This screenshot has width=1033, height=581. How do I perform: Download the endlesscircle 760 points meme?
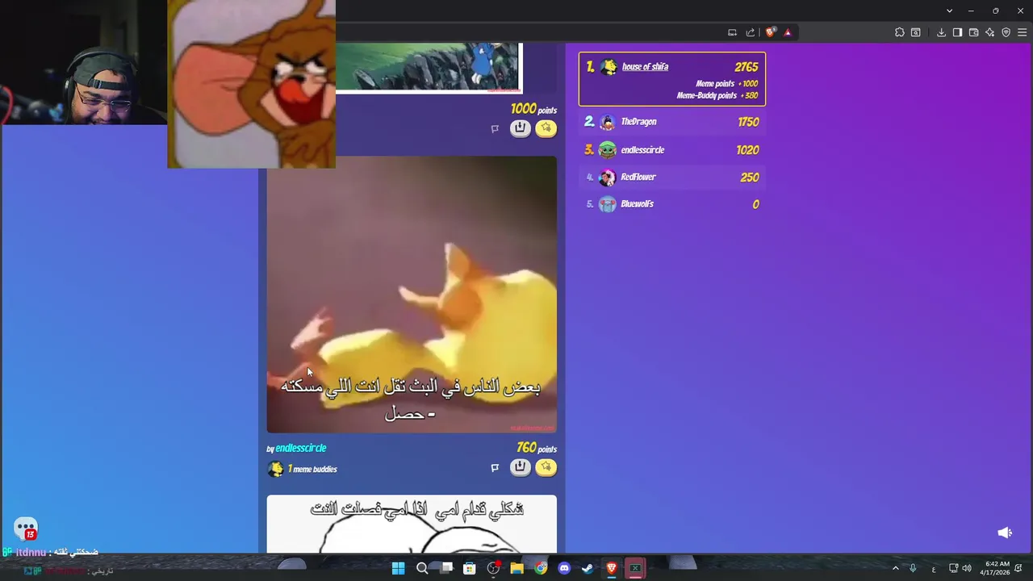click(x=521, y=467)
